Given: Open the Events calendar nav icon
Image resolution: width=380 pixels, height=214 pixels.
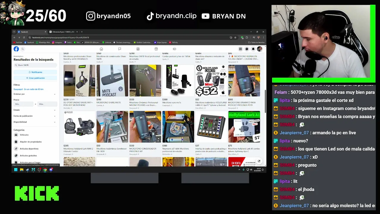Looking at the screenshot, I should pyautogui.click(x=156, y=49).
